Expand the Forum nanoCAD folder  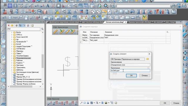click(12, 37)
